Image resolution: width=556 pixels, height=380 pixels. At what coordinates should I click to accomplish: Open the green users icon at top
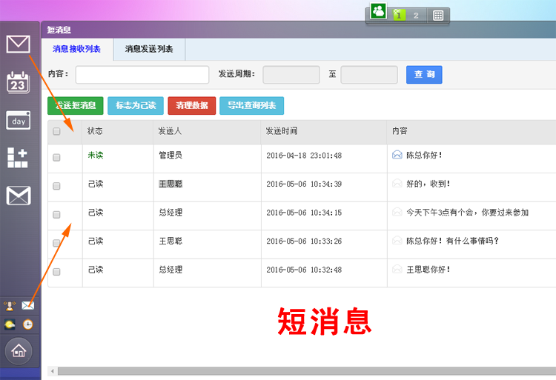(378, 11)
